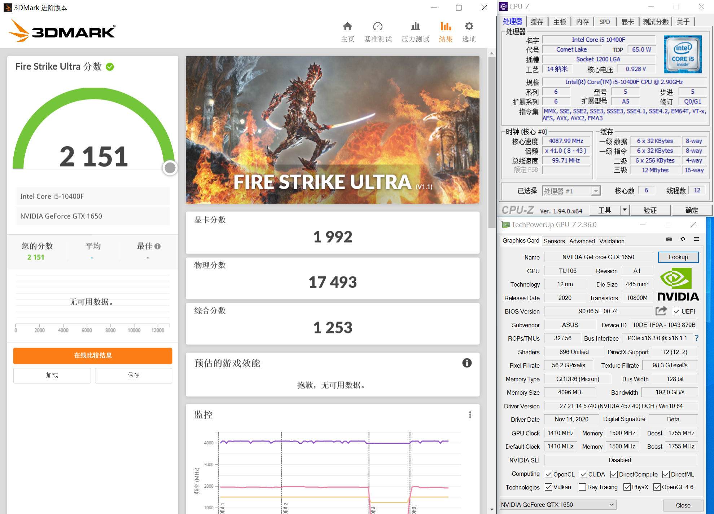Click the GPU-Z Lookup button

point(678,257)
